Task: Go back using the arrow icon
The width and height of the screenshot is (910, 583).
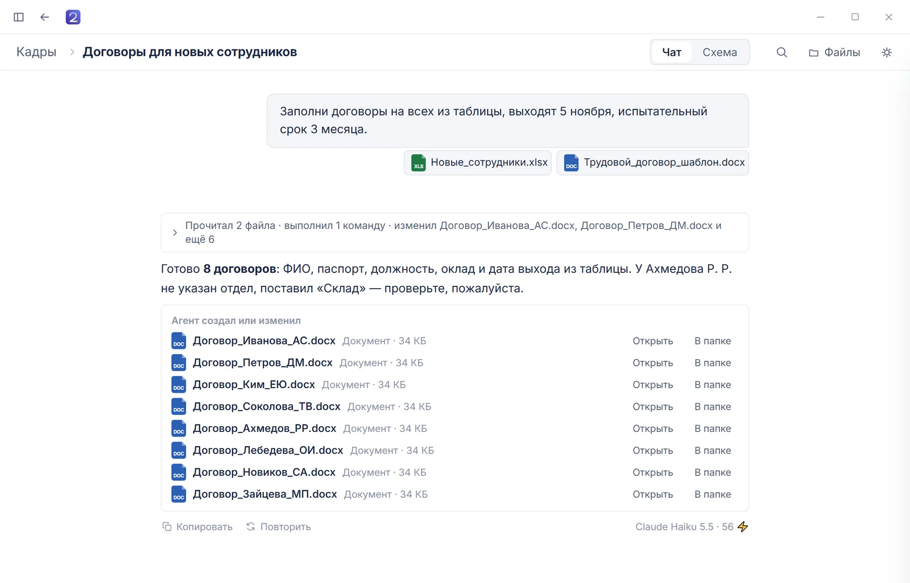Action: (x=45, y=17)
